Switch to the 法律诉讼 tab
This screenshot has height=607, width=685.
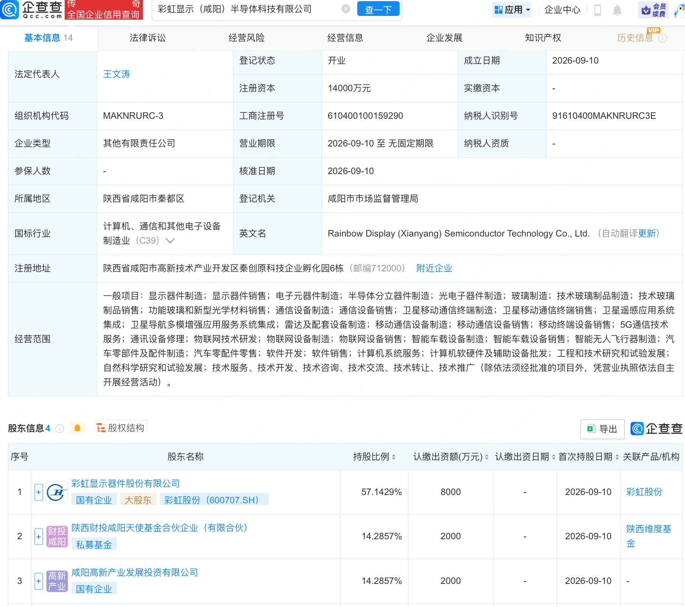pos(148,38)
